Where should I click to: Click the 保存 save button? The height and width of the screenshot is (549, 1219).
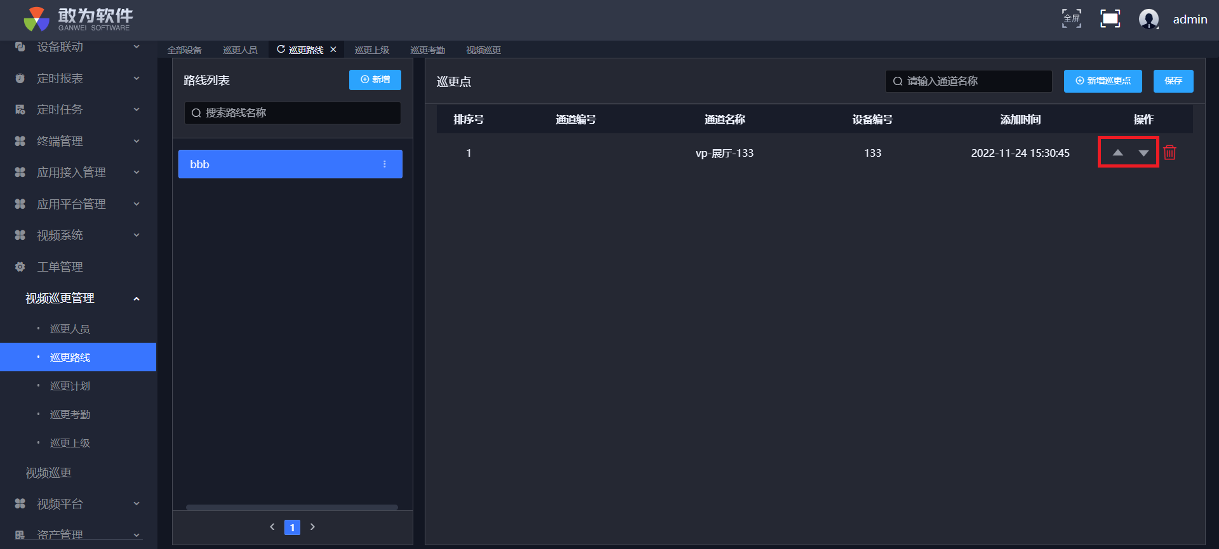pyautogui.click(x=1173, y=81)
